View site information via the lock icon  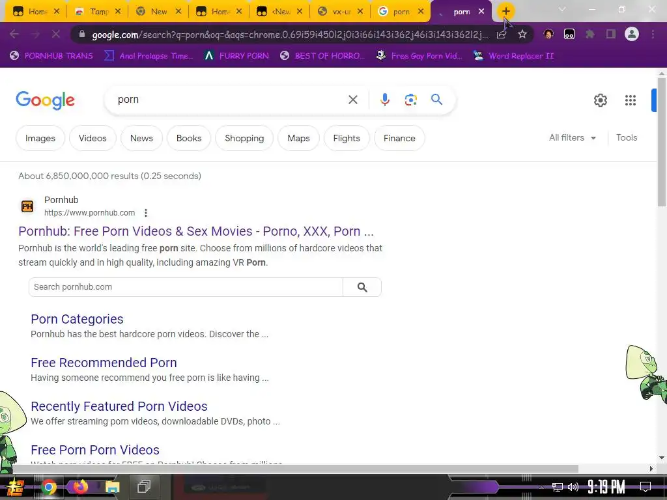[x=82, y=34]
